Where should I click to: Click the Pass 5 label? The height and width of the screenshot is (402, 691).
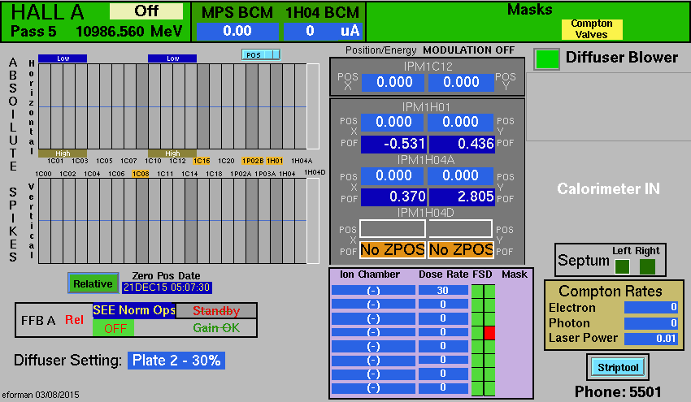(33, 31)
